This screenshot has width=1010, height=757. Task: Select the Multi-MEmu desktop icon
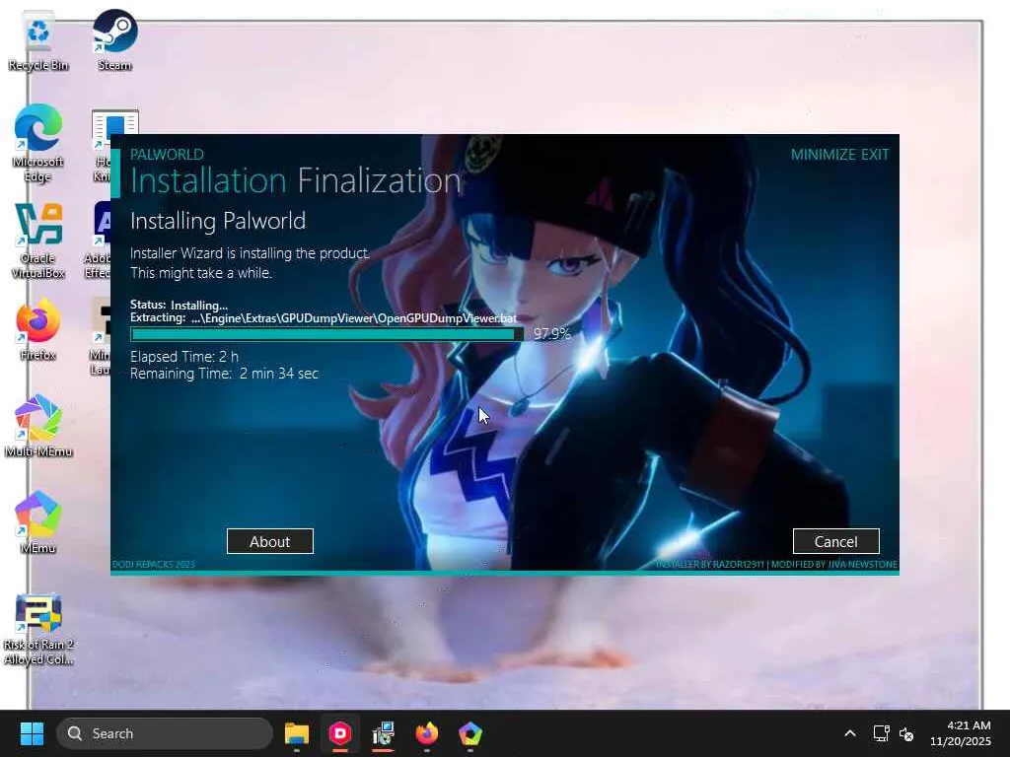point(38,425)
